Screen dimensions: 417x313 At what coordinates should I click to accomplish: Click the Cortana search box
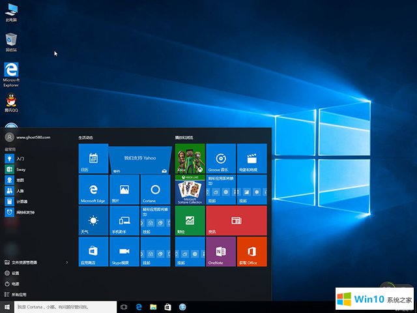pyautogui.click(x=65, y=307)
